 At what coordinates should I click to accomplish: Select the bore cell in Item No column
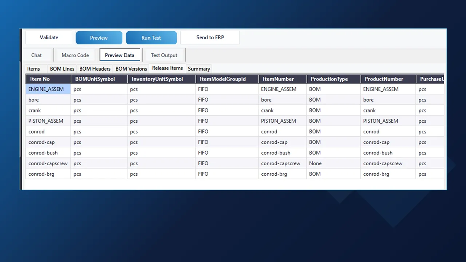(x=48, y=100)
